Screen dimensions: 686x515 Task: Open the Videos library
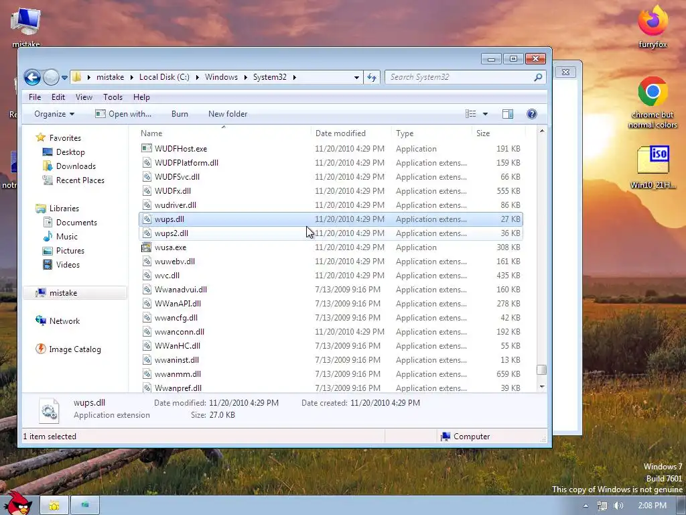pos(68,264)
